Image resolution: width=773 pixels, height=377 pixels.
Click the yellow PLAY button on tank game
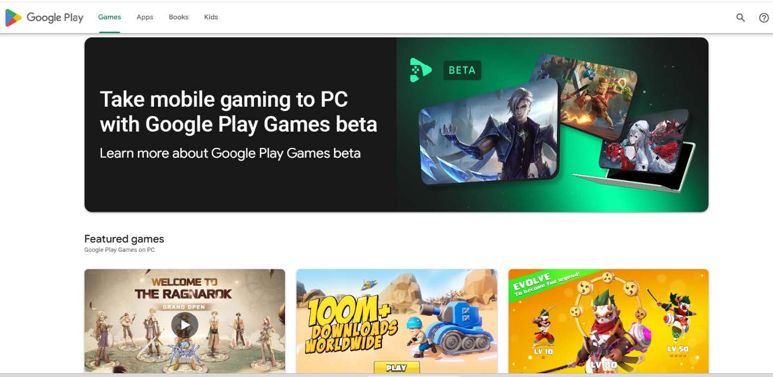(396, 368)
